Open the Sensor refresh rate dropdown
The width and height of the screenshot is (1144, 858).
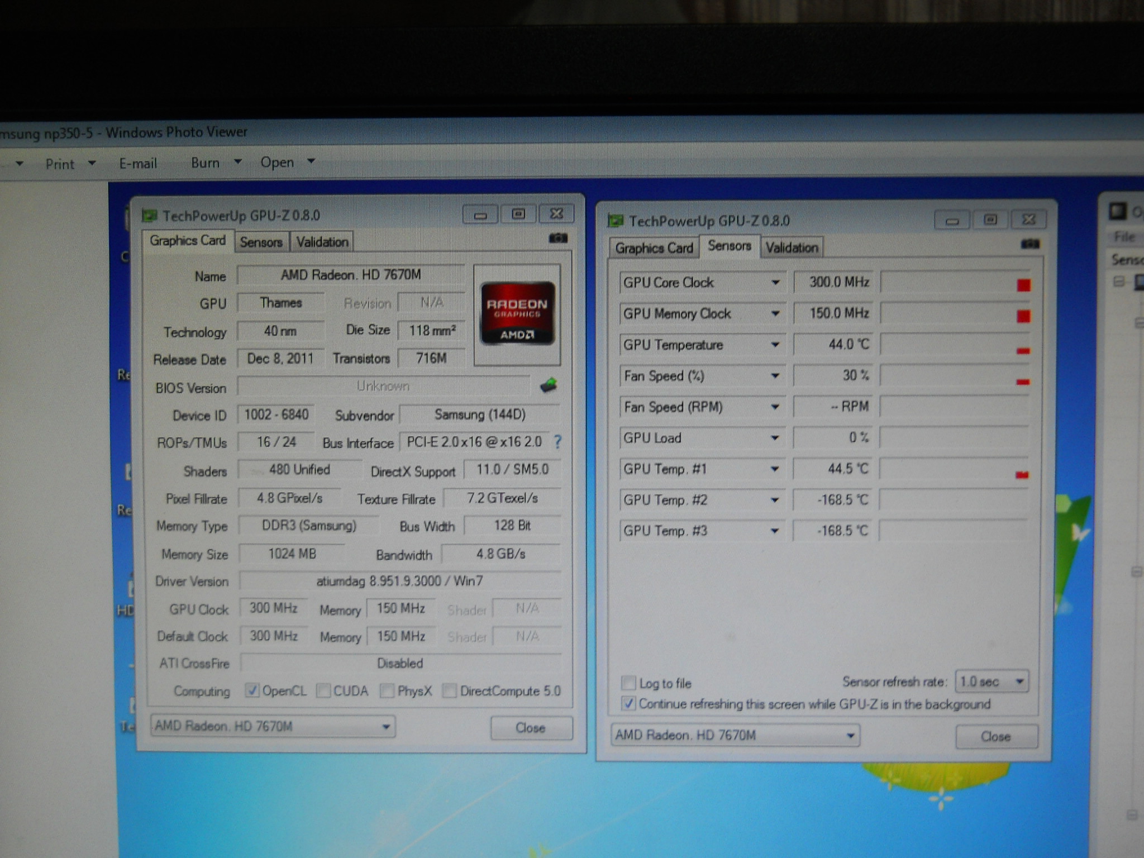[x=992, y=681]
